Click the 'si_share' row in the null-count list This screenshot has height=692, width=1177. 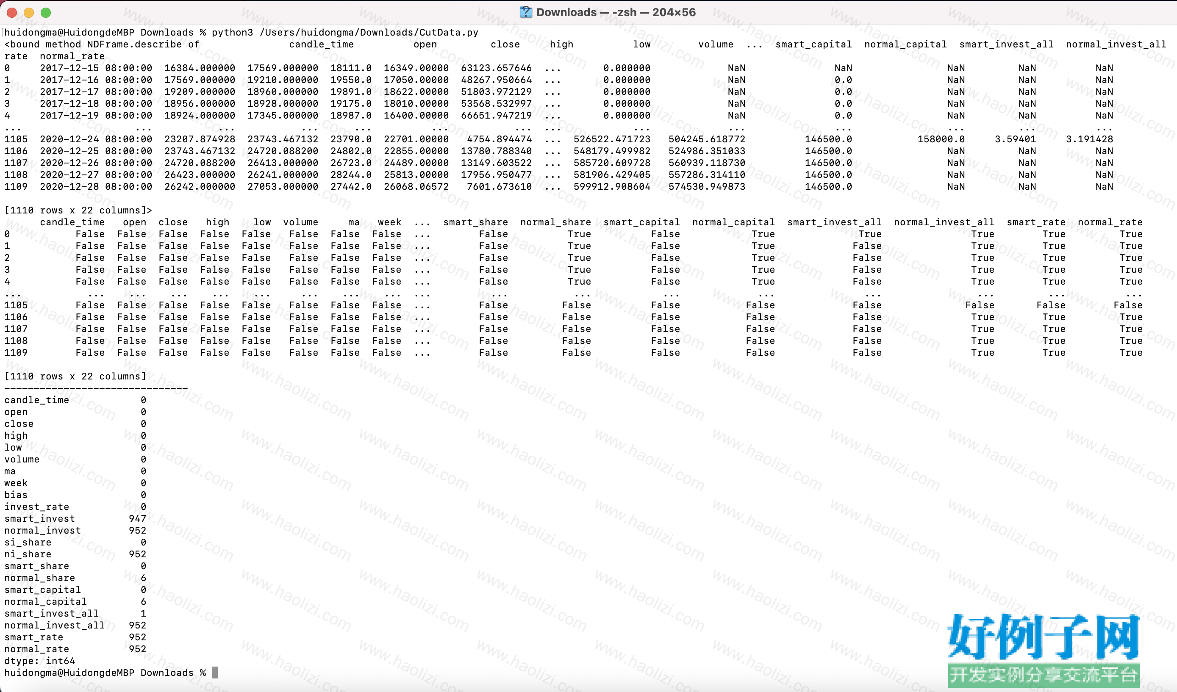[x=75, y=543]
